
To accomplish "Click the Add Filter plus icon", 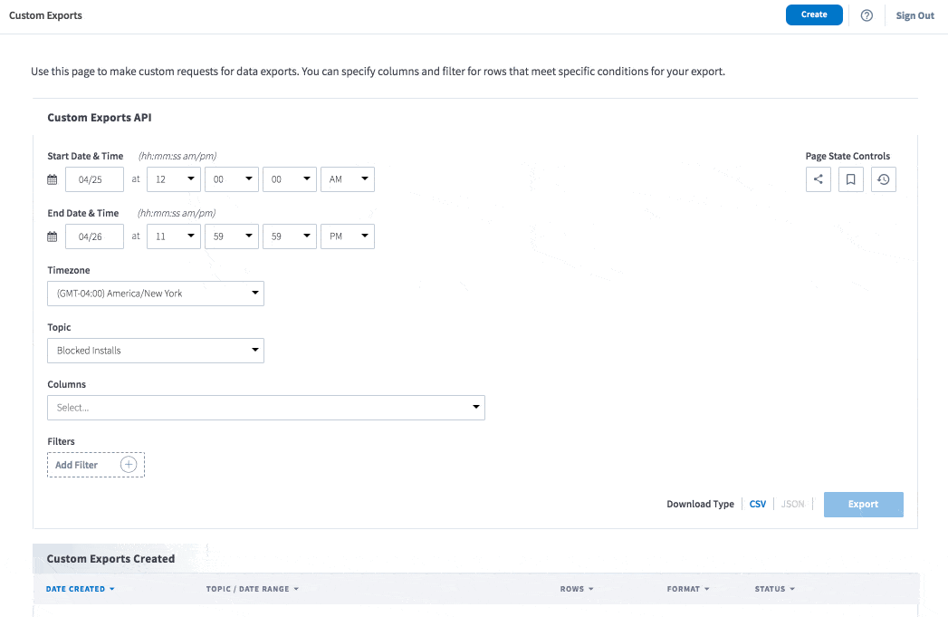I will (129, 465).
